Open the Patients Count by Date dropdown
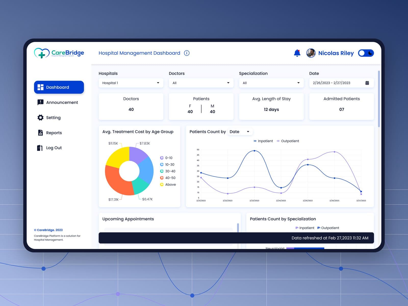 tap(239, 132)
